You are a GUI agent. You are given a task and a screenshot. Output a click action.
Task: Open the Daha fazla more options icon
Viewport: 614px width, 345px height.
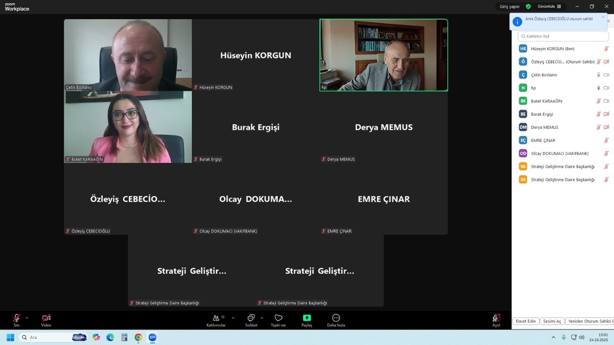tap(336, 318)
